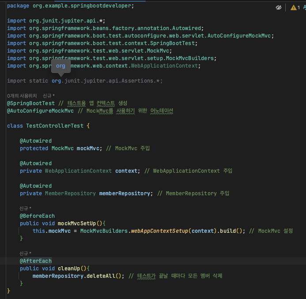The width and height of the screenshot is (306, 299).
Task: Open the yellow warning indicator showing 1
Action: point(295,8)
